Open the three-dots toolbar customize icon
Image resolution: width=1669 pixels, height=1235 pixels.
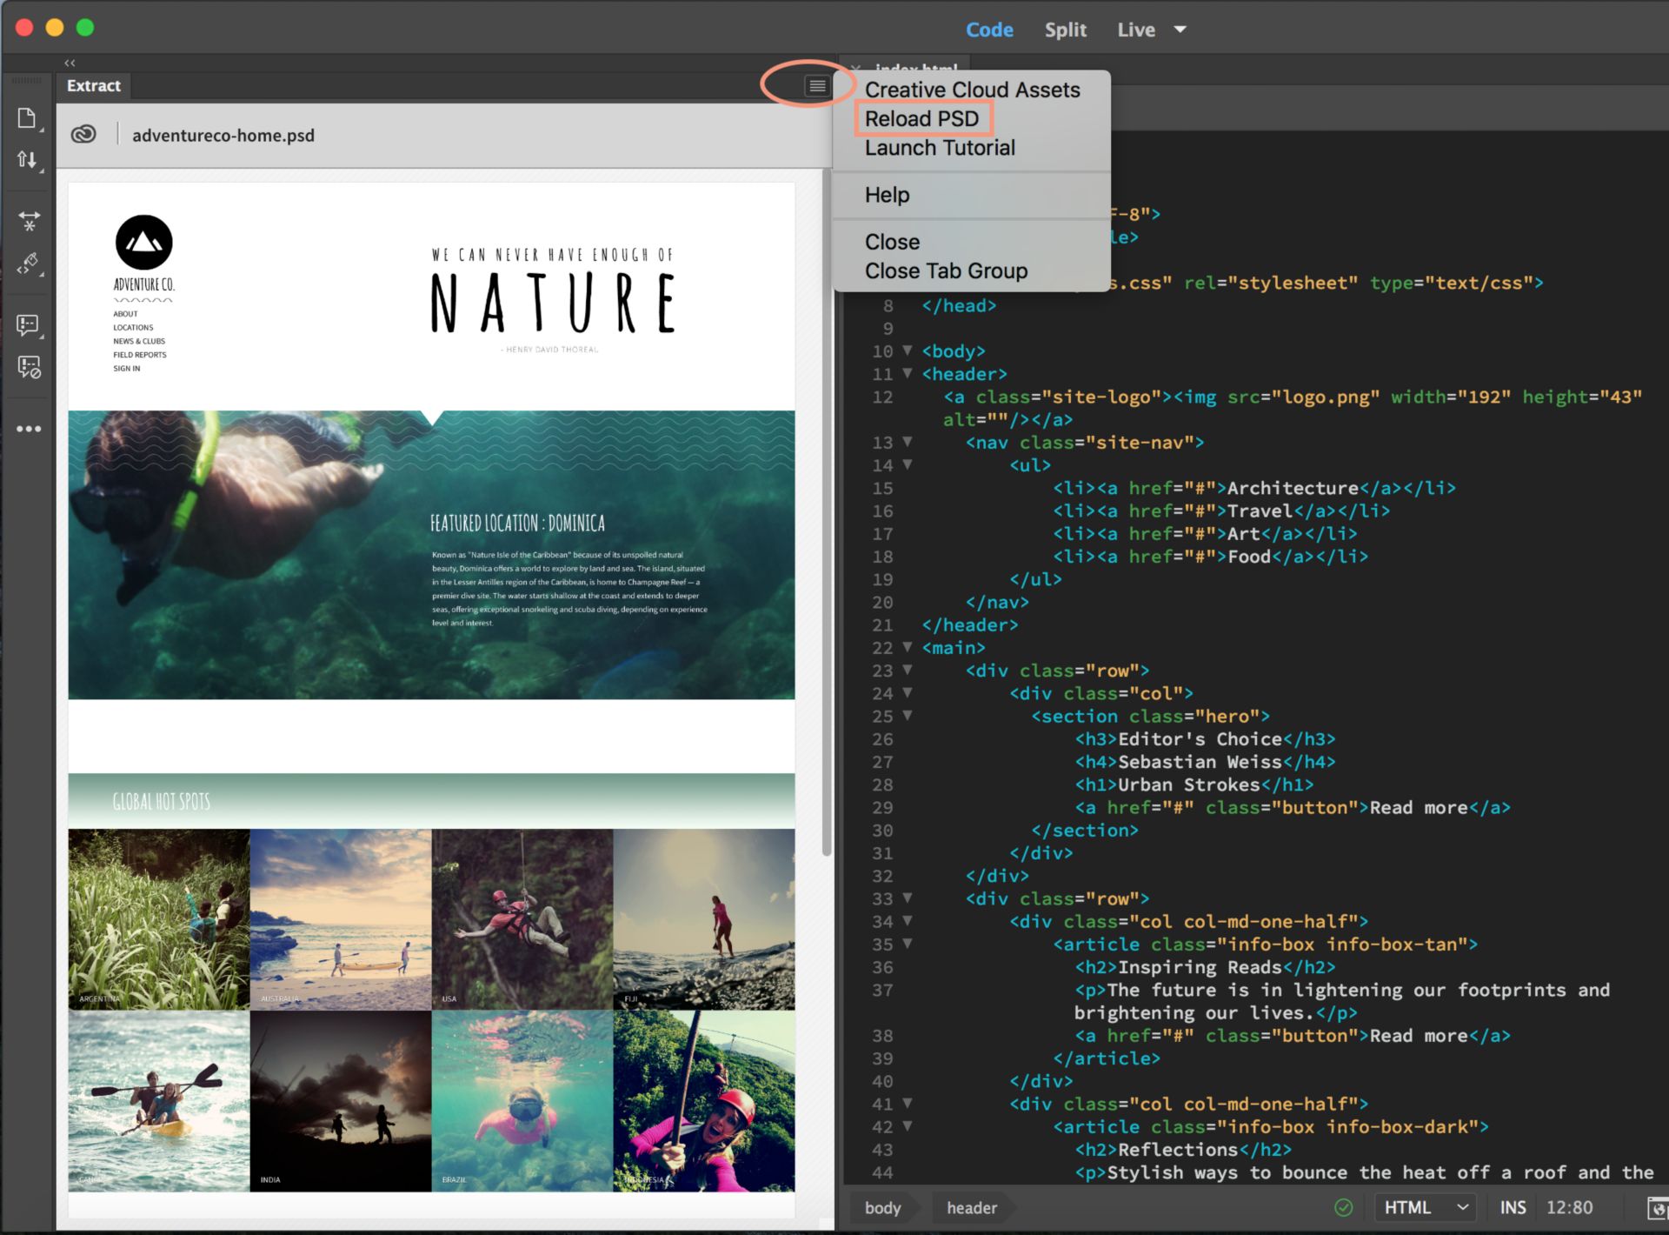tap(29, 429)
